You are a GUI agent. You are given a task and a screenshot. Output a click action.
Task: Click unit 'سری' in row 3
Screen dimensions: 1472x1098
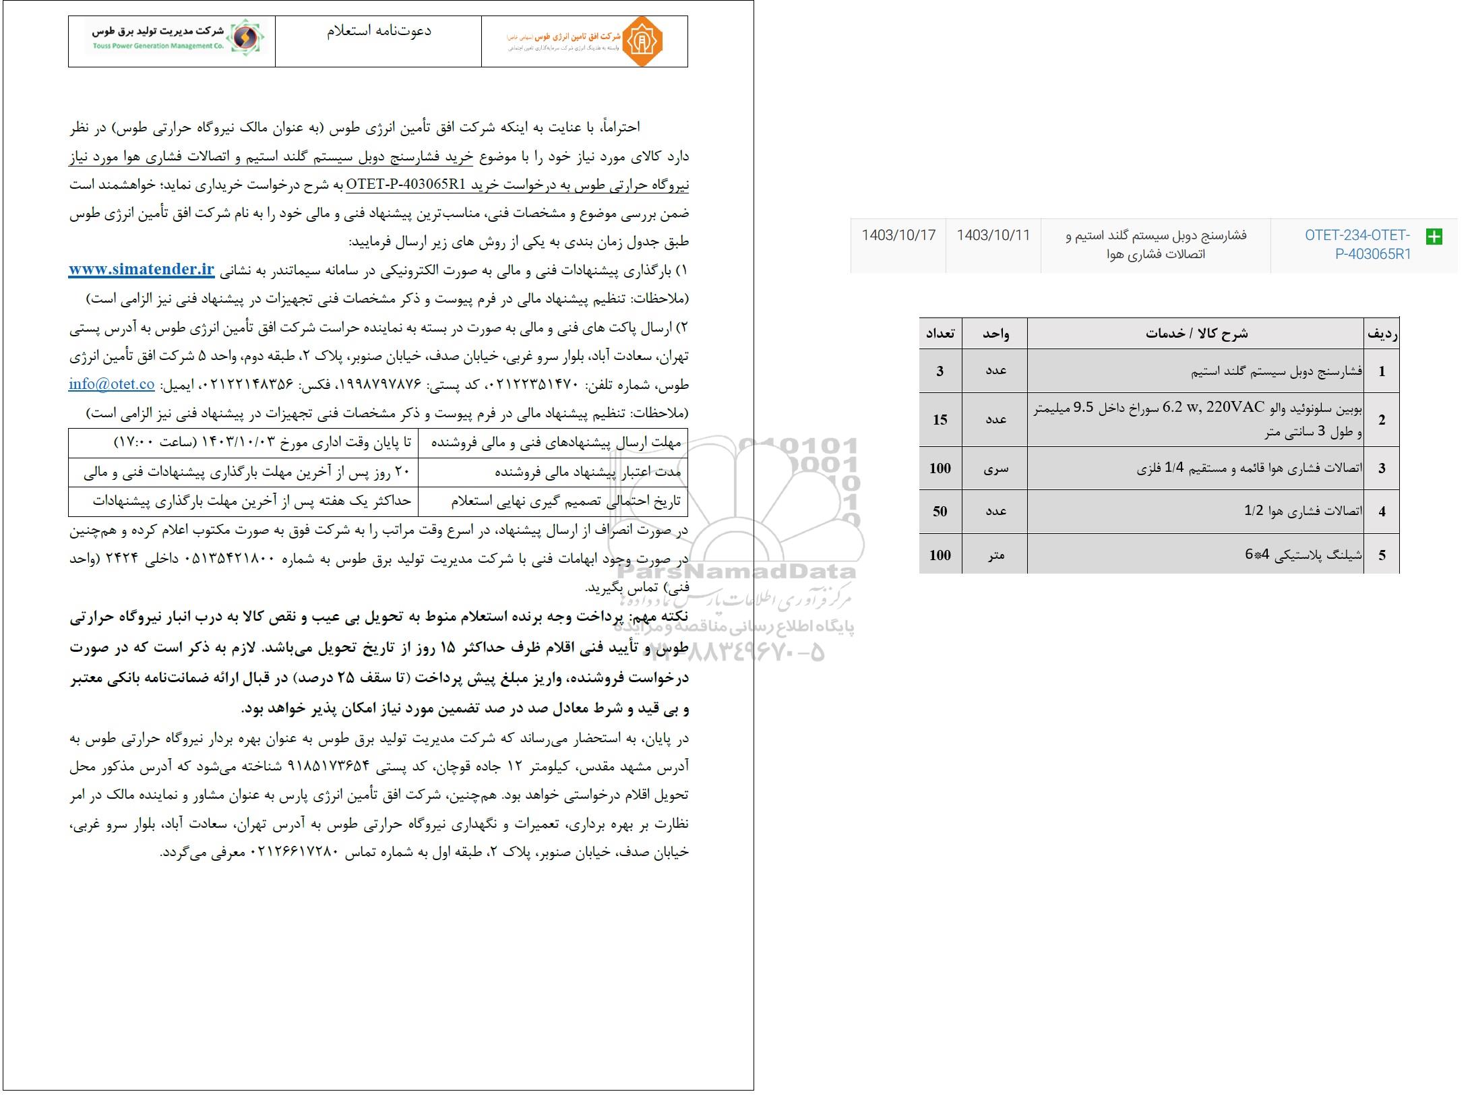click(995, 468)
